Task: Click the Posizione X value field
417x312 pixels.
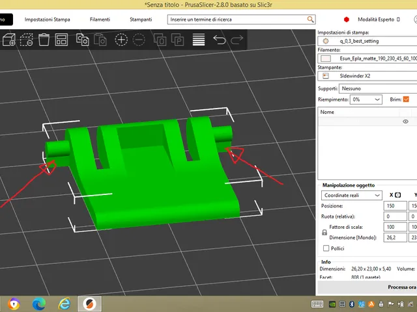Action: coord(395,206)
